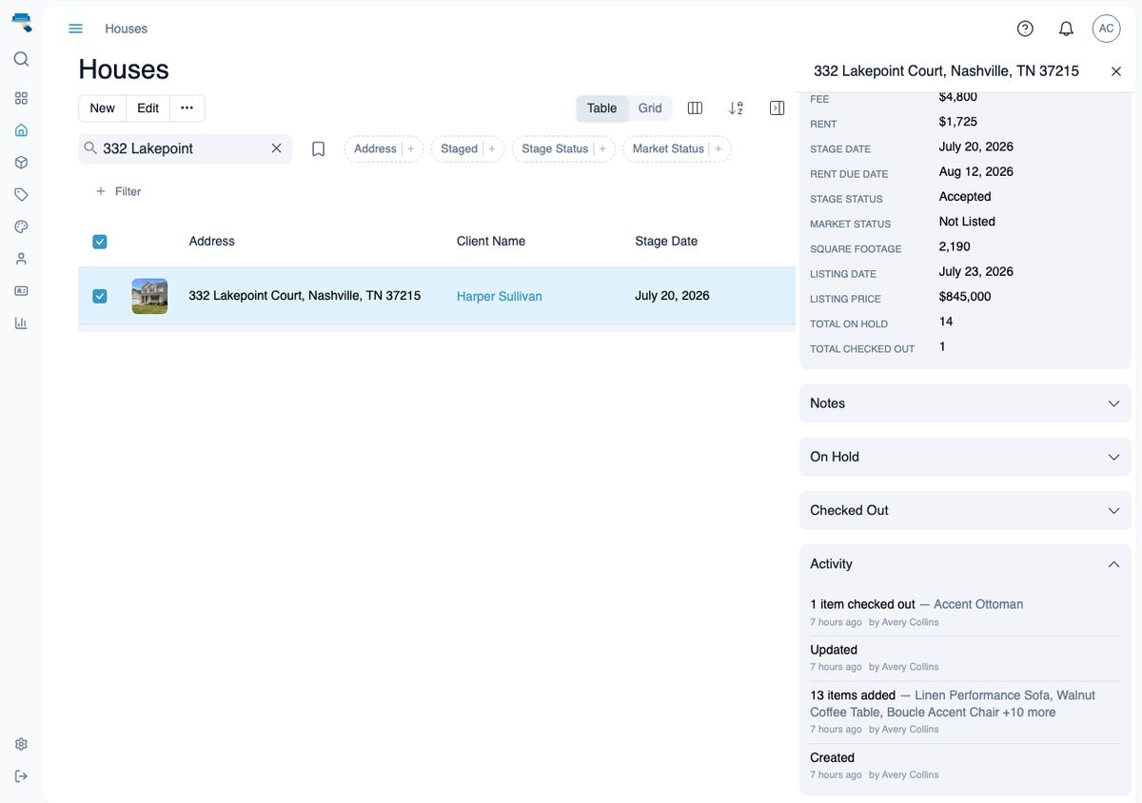Click the New button
The width and height of the screenshot is (1142, 803).
[x=102, y=108]
